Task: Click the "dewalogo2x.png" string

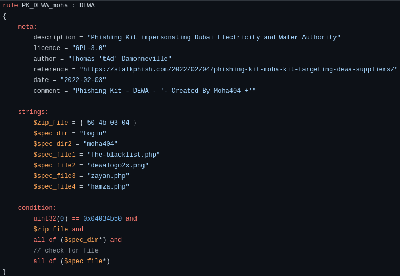Action: [x=118, y=166]
